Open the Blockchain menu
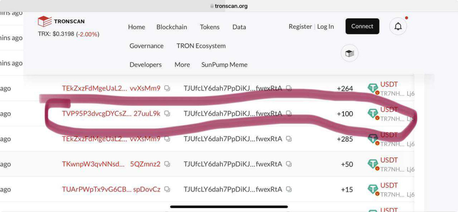The image size is (458, 212). pyautogui.click(x=172, y=27)
